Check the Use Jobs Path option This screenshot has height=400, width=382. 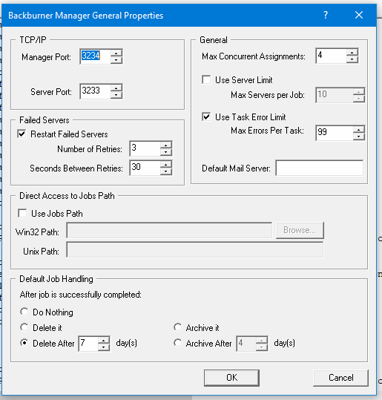pyautogui.click(x=22, y=213)
